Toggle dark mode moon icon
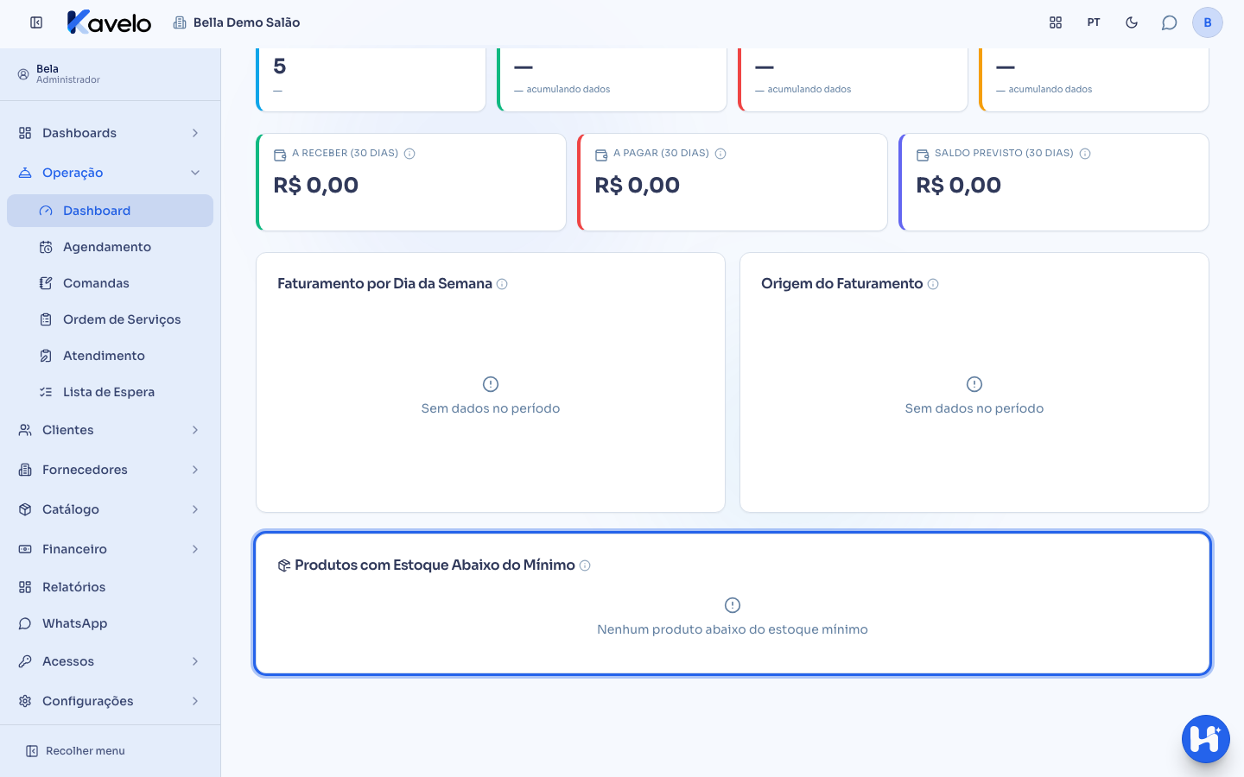The image size is (1244, 777). pos(1132,22)
